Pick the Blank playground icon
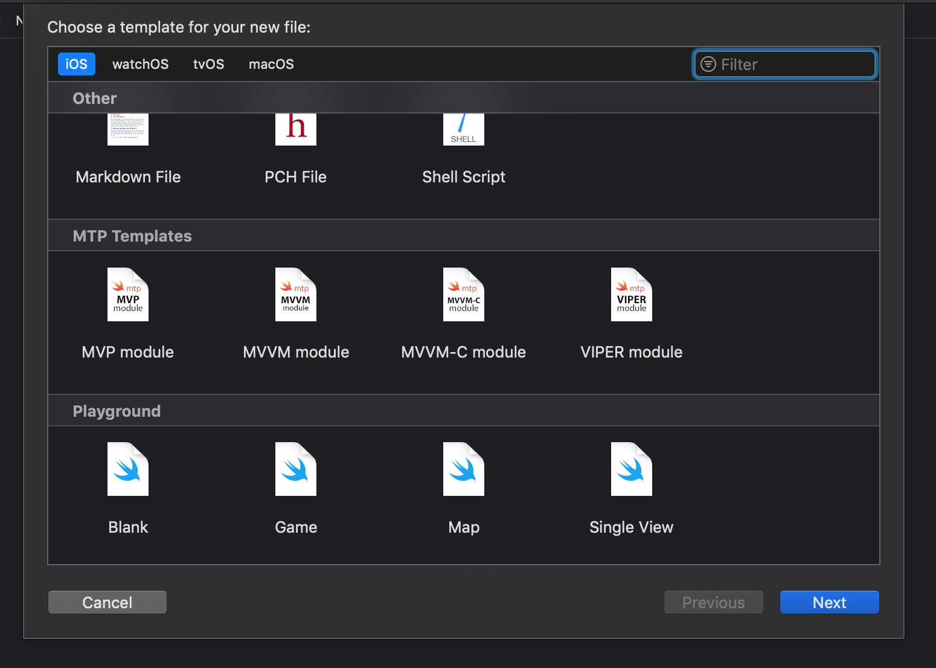936x668 pixels. pos(128,469)
